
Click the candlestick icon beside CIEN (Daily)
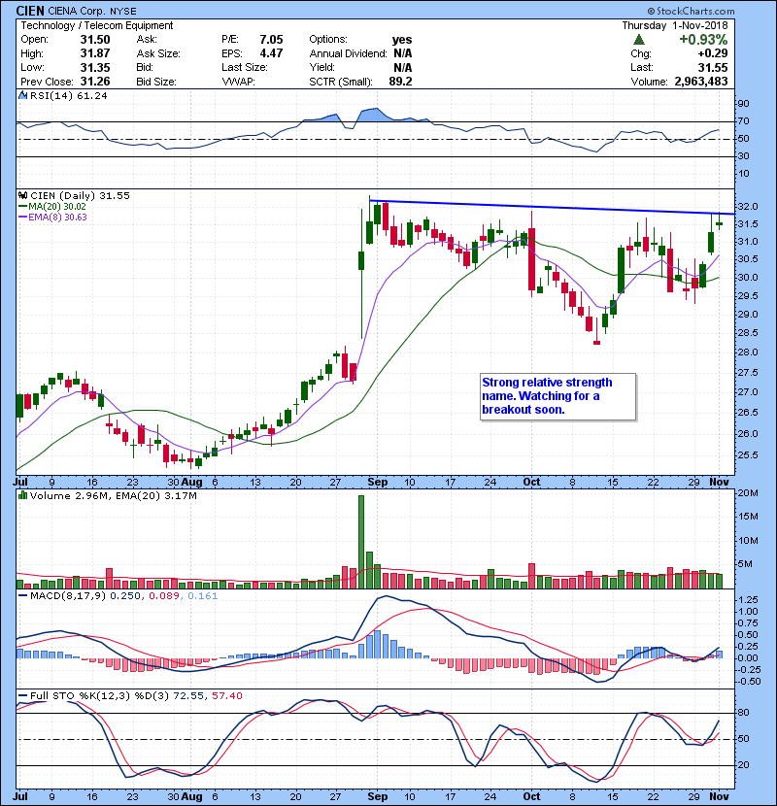pos(22,195)
